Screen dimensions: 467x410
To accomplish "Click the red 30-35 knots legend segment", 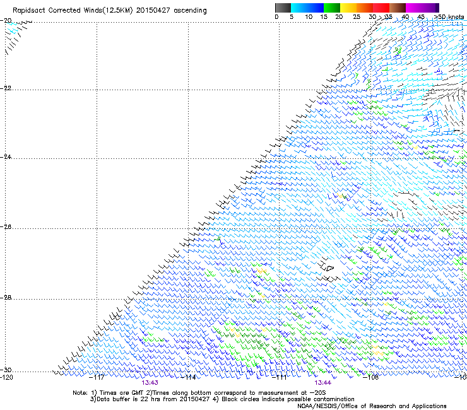I will point(381,8).
